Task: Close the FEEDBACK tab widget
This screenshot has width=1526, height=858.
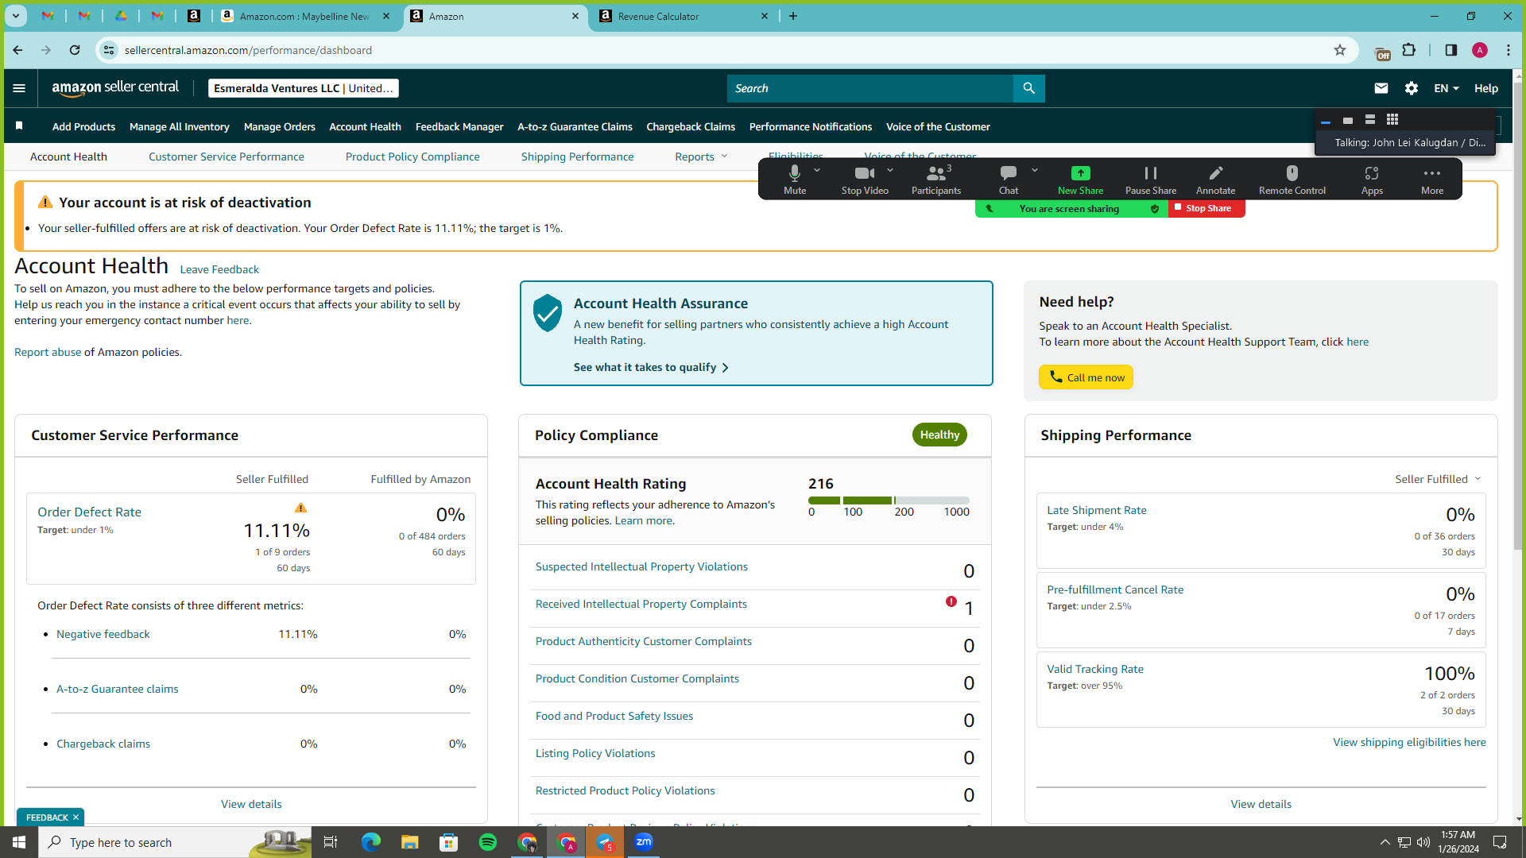Action: [76, 817]
